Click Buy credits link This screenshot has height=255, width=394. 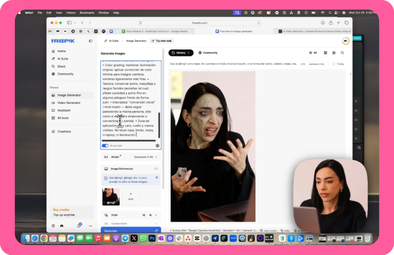pyautogui.click(x=61, y=210)
